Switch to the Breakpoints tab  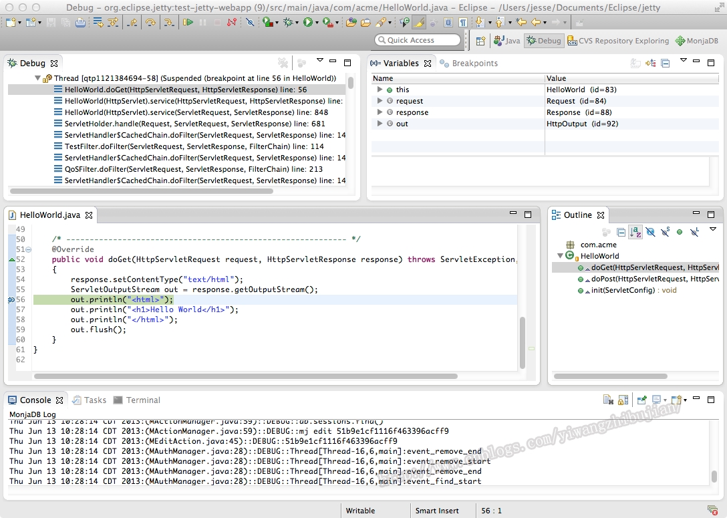point(469,63)
